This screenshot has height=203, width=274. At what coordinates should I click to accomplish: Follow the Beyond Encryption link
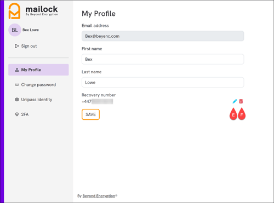[x=99, y=196]
